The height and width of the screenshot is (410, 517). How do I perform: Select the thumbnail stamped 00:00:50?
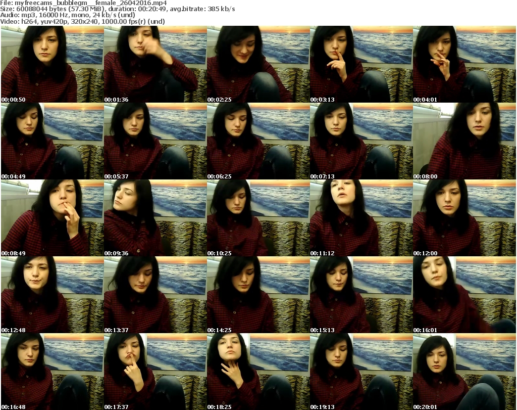[53, 64]
